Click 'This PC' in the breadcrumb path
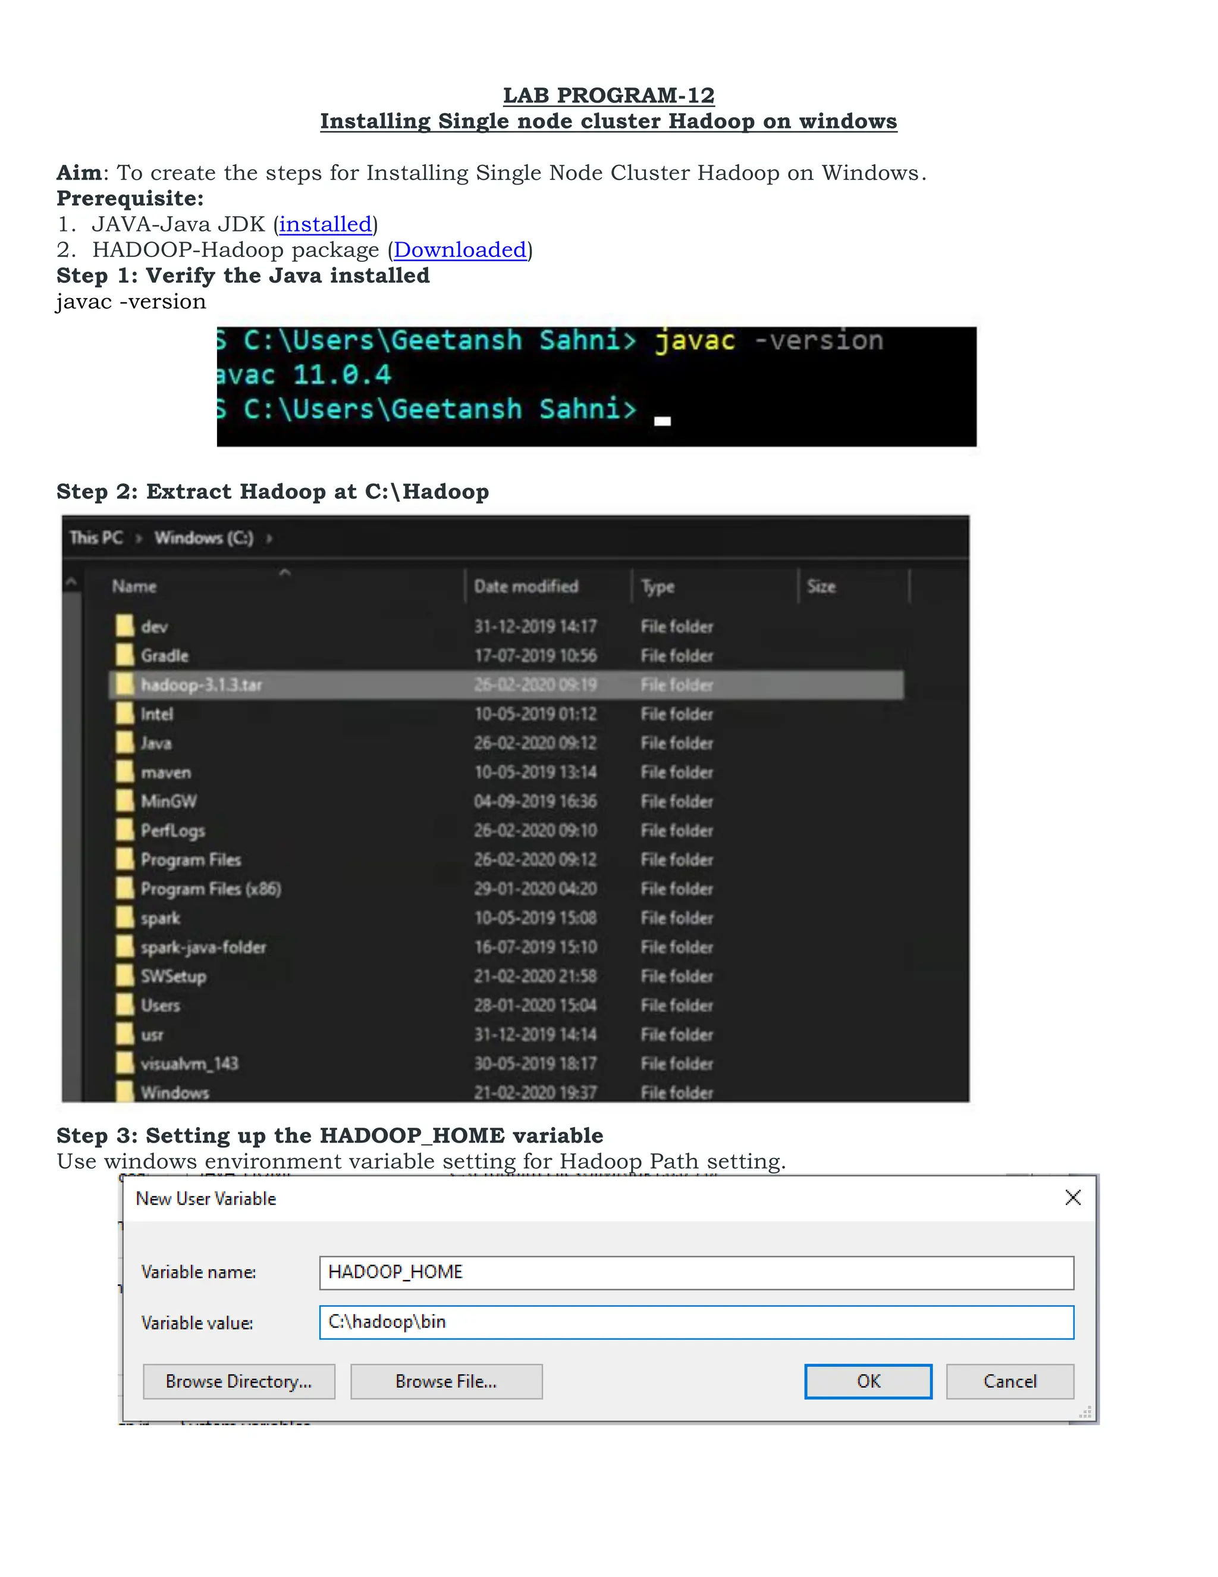 click(96, 538)
